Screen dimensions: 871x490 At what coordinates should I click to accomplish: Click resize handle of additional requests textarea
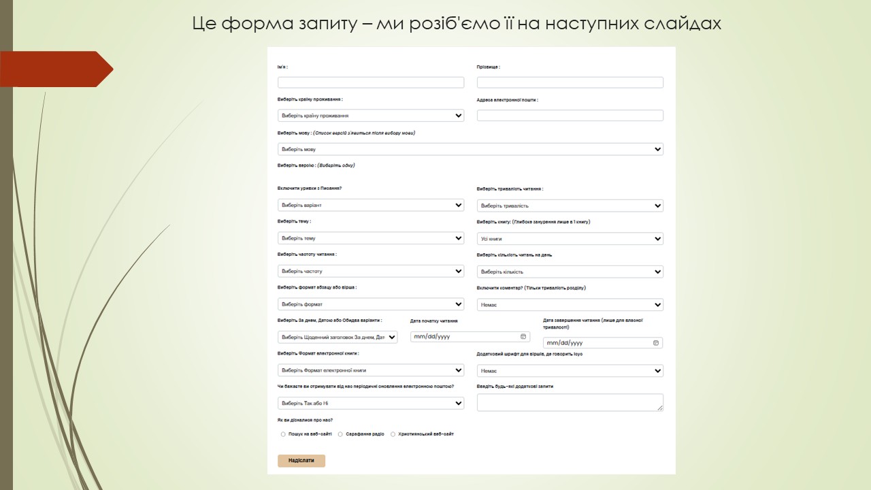[x=659, y=408]
